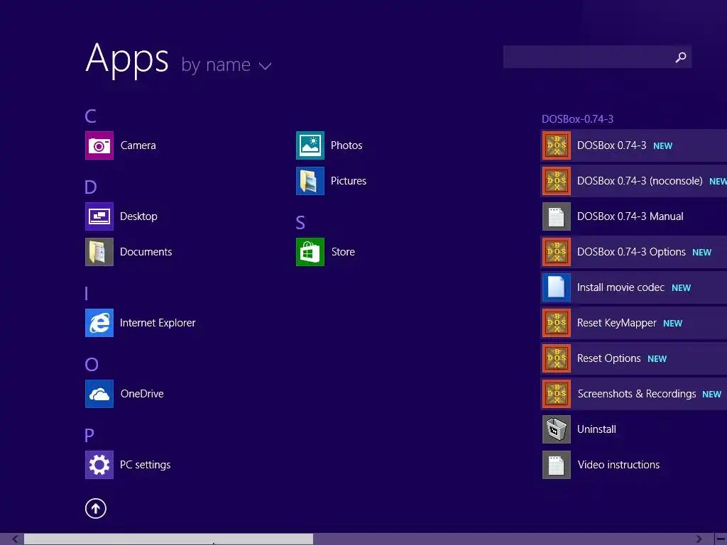Open the Documents folder icon
The width and height of the screenshot is (727, 545).
(x=99, y=252)
